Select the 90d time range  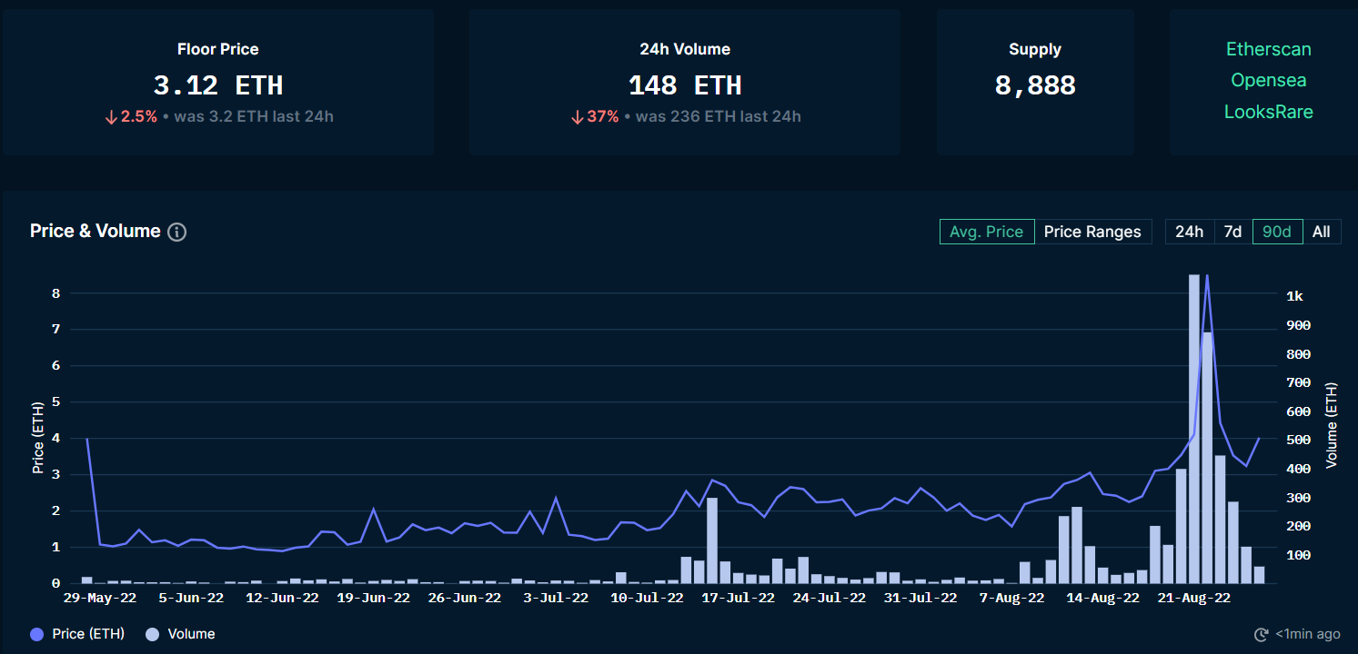point(1277,232)
